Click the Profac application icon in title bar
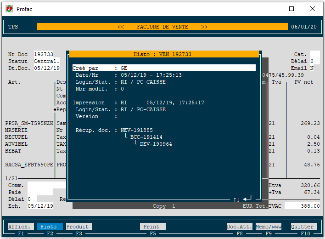 [9, 9]
